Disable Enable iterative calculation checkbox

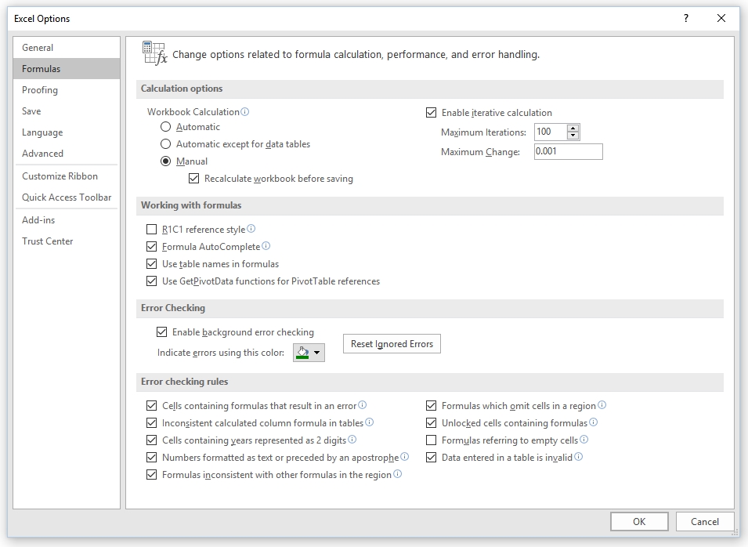coord(431,113)
